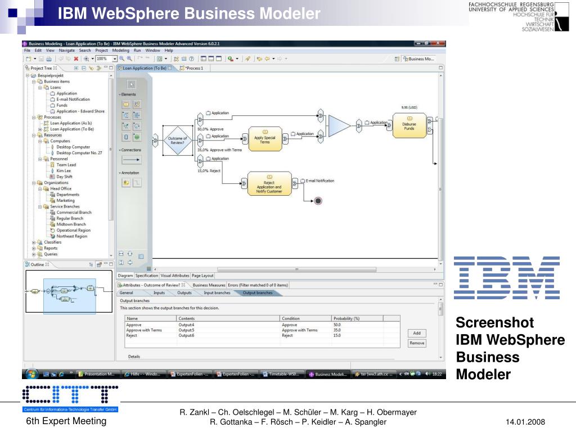576x432 pixels.
Task: Click the Outline view thumbnail
Action: pyautogui.click(x=69, y=292)
